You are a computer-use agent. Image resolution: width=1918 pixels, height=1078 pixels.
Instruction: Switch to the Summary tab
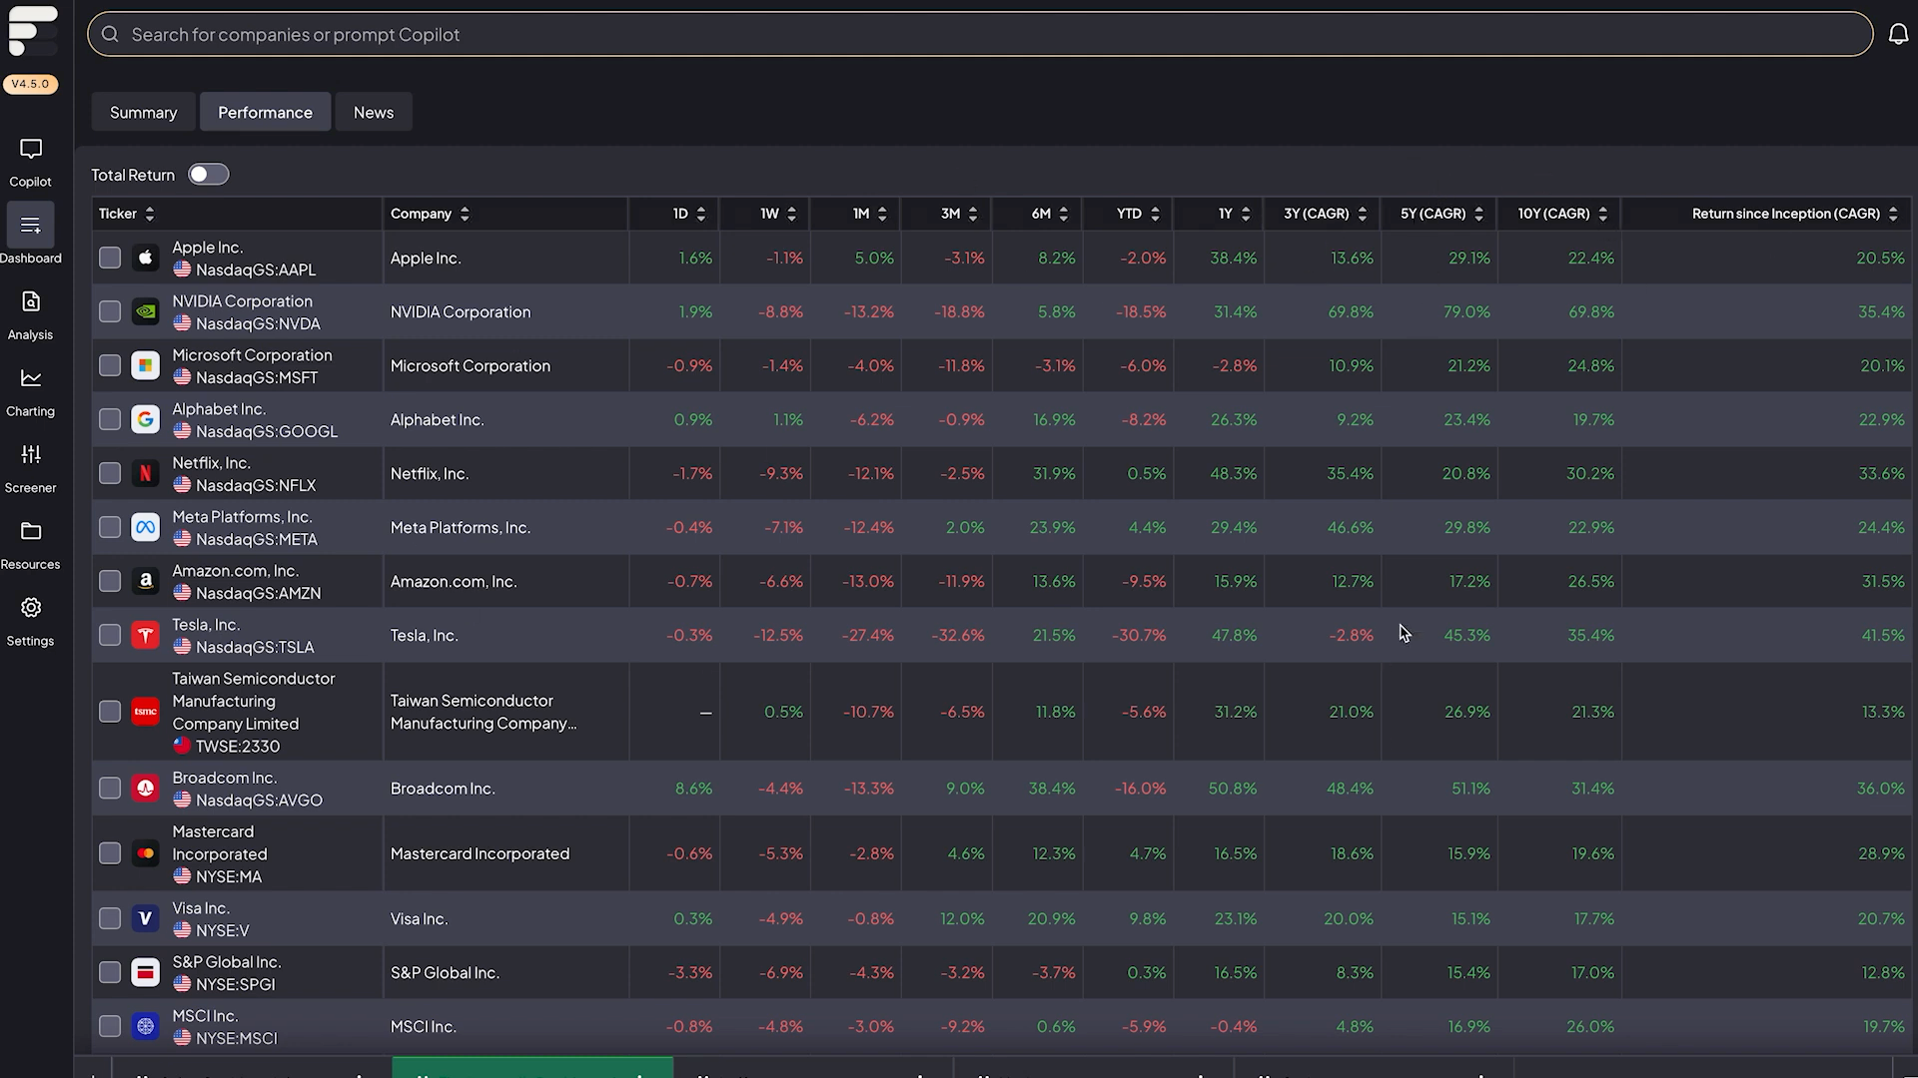click(x=143, y=113)
